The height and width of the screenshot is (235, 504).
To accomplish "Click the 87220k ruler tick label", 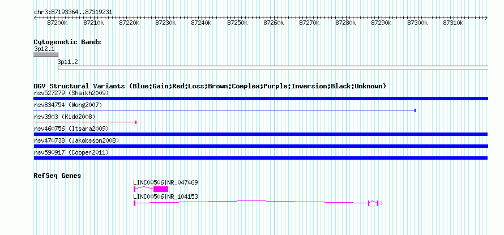I will tap(130, 23).
